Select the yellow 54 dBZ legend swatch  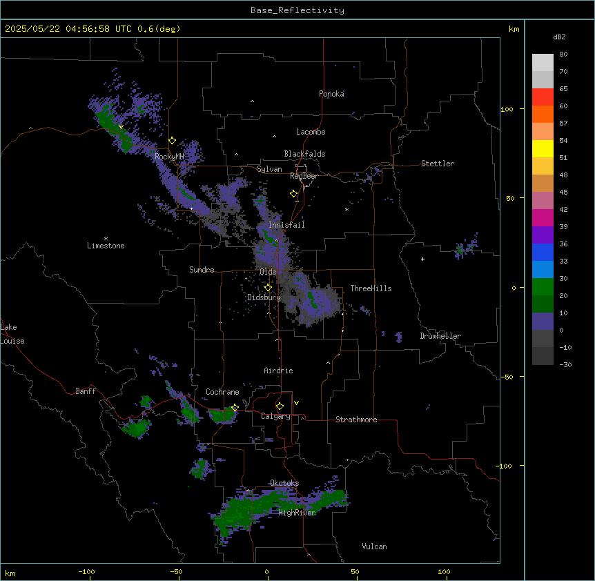pos(543,148)
